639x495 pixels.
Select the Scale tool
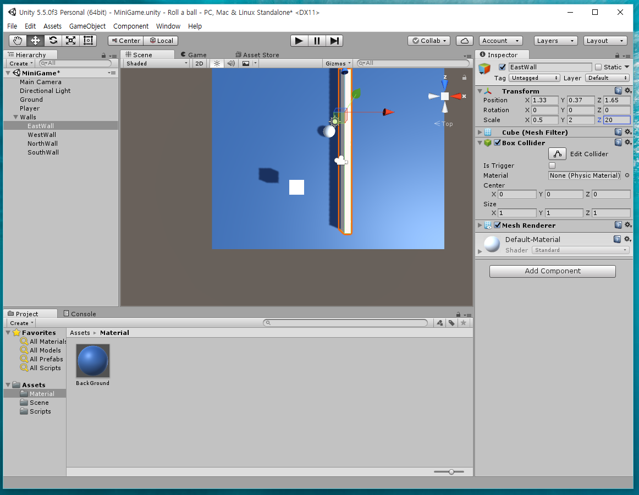pyautogui.click(x=70, y=40)
